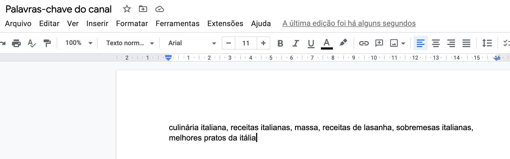Toggle underline formatting
Screen dimensions: 510x159
coord(311,43)
